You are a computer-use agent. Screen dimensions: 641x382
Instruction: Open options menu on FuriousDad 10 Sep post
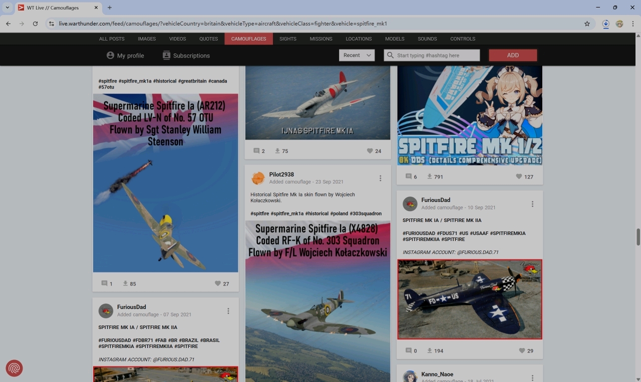[x=532, y=204]
